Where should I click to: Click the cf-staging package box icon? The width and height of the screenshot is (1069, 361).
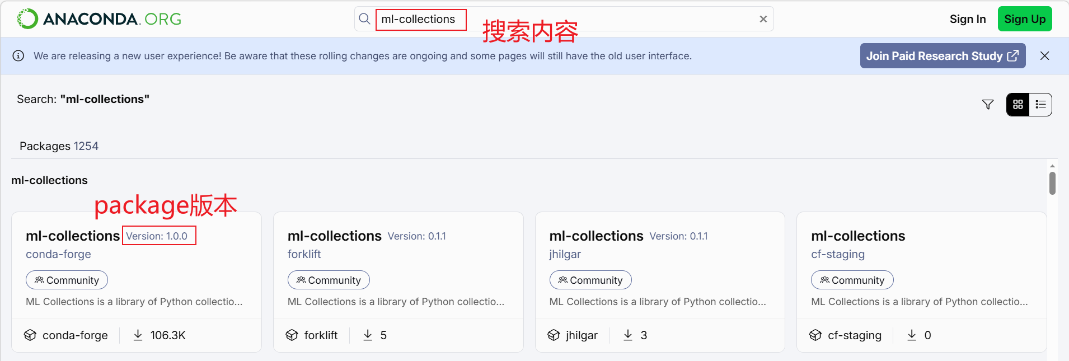coord(815,335)
